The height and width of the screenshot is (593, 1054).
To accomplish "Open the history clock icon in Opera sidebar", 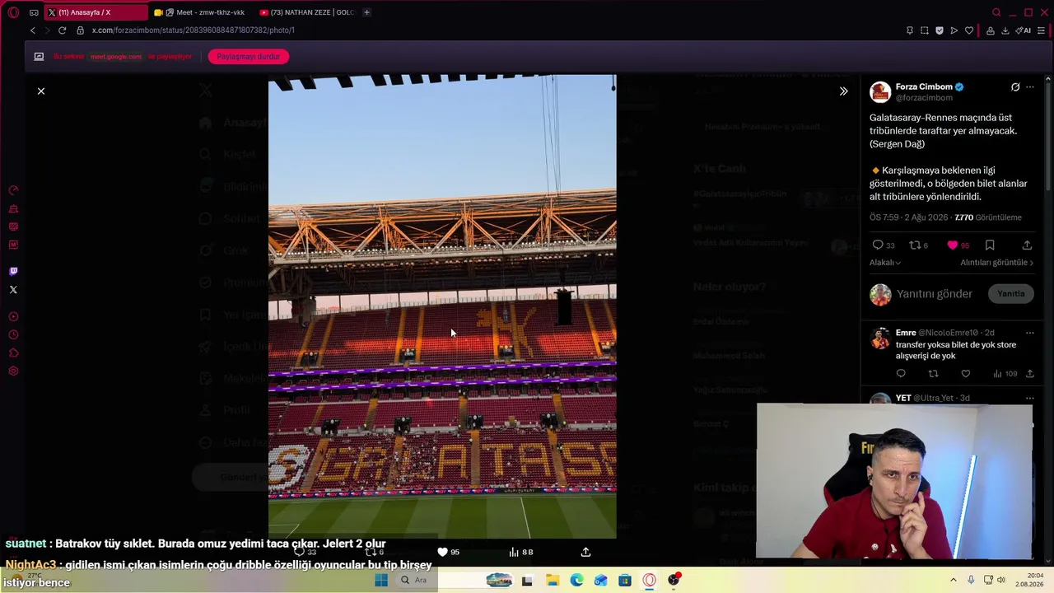I will [x=13, y=334].
